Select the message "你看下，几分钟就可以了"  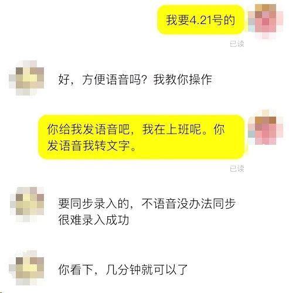[x=123, y=270]
